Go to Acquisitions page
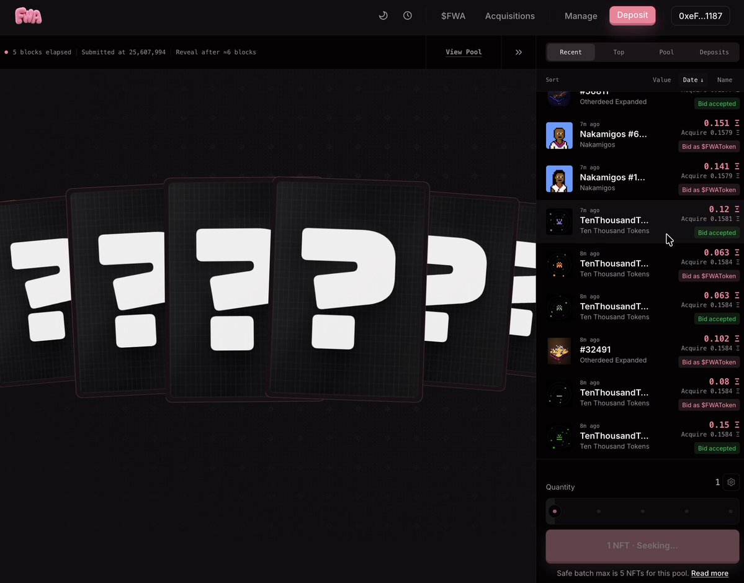744x583 pixels. click(509, 16)
